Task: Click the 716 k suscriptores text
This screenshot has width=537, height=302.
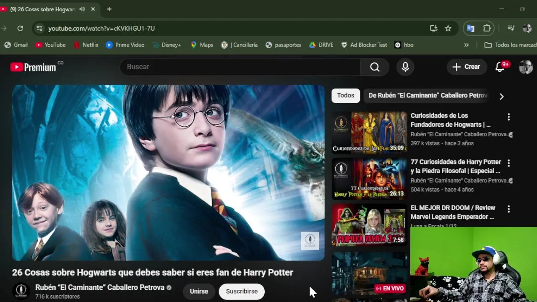Action: click(x=57, y=297)
